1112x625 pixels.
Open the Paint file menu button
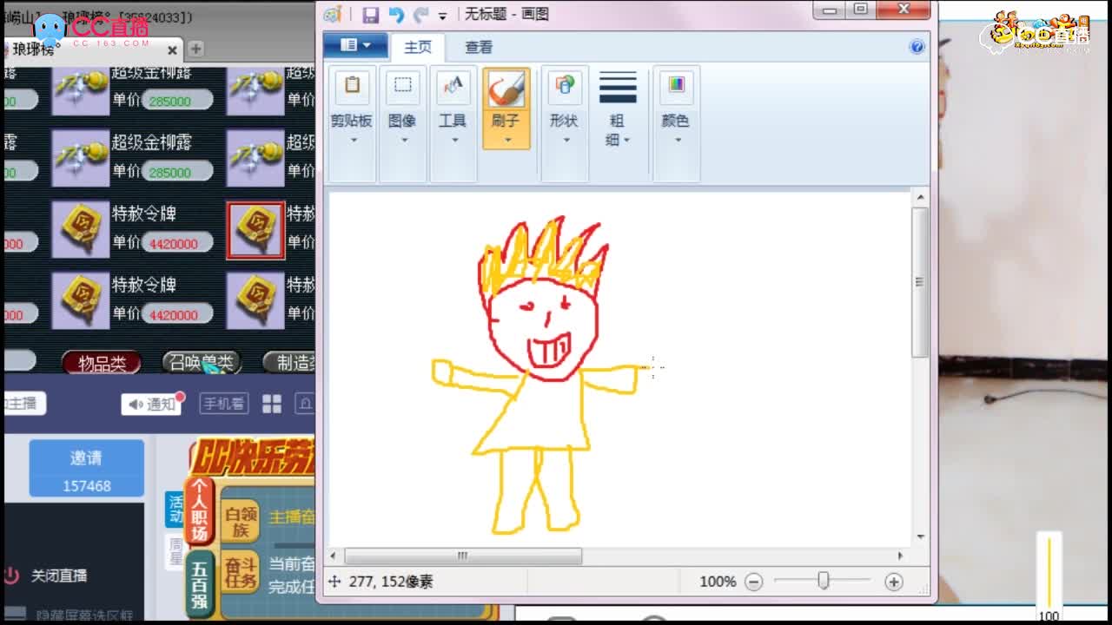tap(355, 45)
